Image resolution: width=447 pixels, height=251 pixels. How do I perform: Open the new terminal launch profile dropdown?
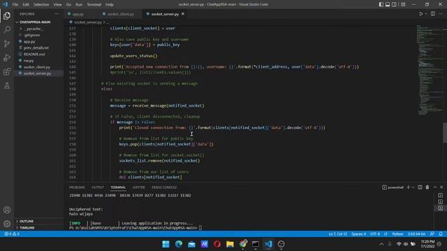point(413,188)
